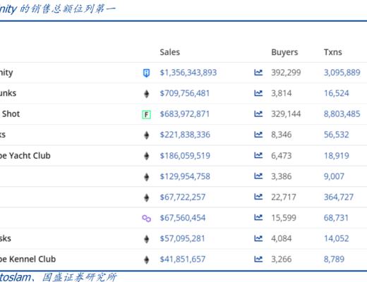Click the Ethereum icon beside $186,059,519

(147, 156)
